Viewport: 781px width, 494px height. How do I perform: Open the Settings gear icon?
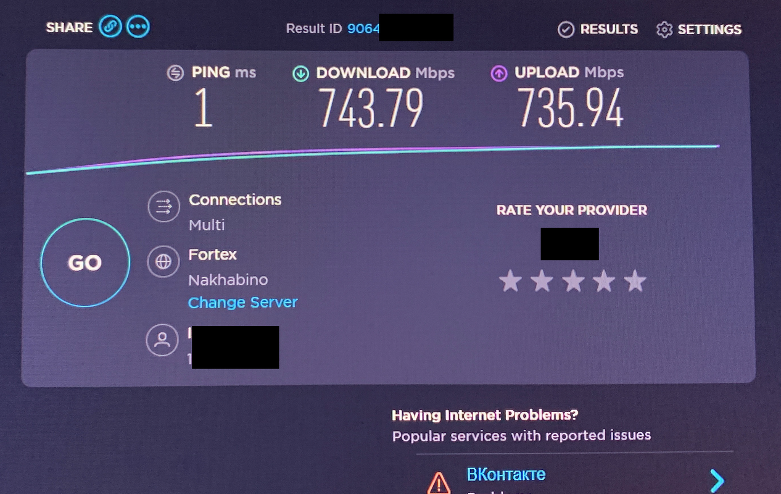(x=664, y=30)
